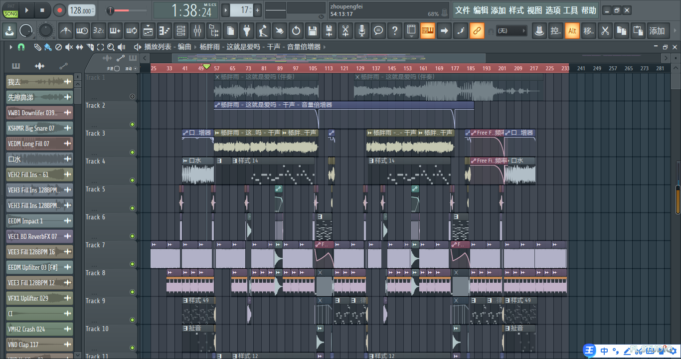Click the question mark help icon
681x359 pixels.
(x=395, y=31)
